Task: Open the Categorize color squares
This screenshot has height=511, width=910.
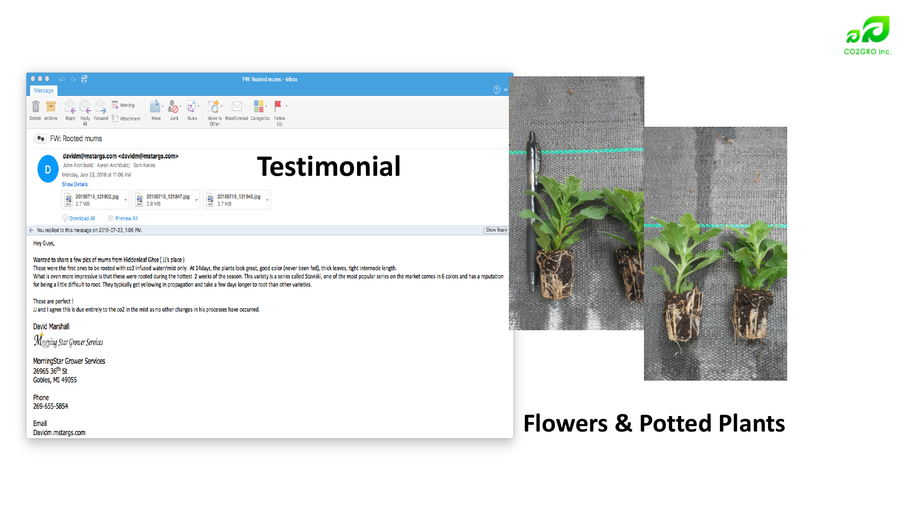Action: 259,107
